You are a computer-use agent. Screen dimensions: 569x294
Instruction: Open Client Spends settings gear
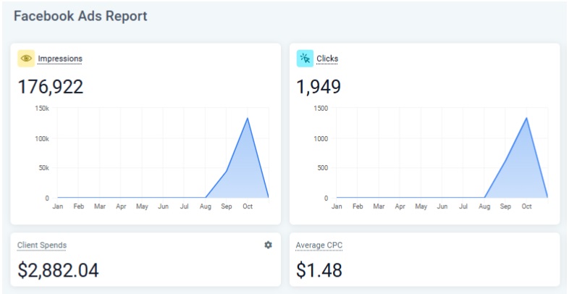point(268,245)
